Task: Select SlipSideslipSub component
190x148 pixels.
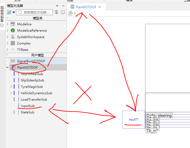Action: coord(32,80)
